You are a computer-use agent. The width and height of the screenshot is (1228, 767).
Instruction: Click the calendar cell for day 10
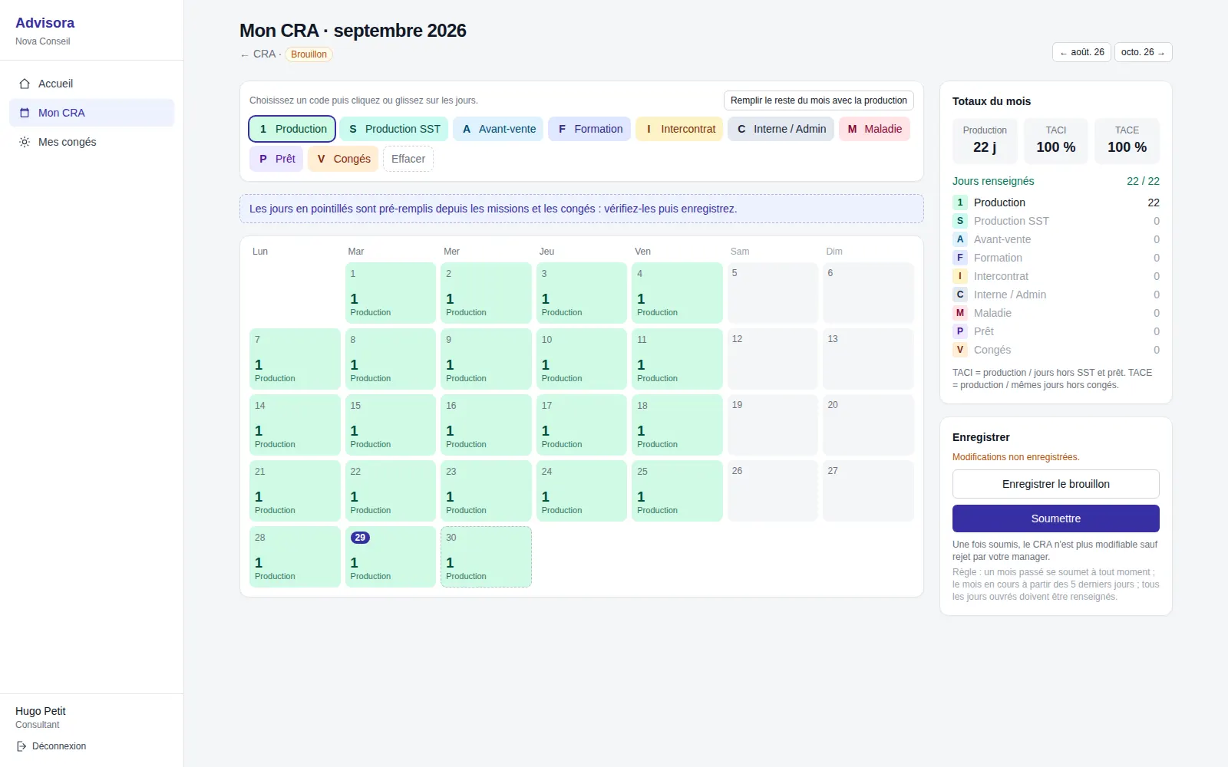click(x=582, y=359)
